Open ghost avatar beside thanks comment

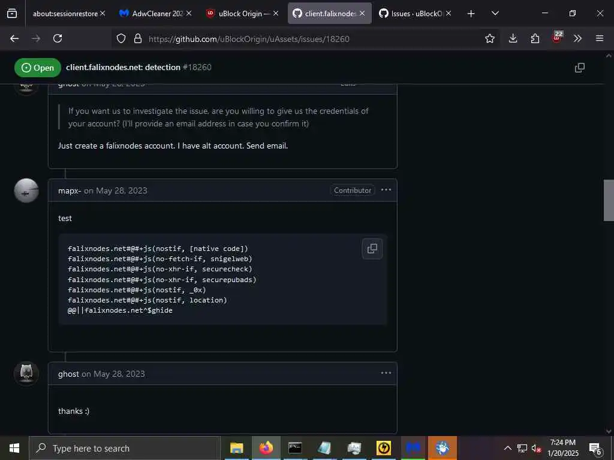click(26, 374)
